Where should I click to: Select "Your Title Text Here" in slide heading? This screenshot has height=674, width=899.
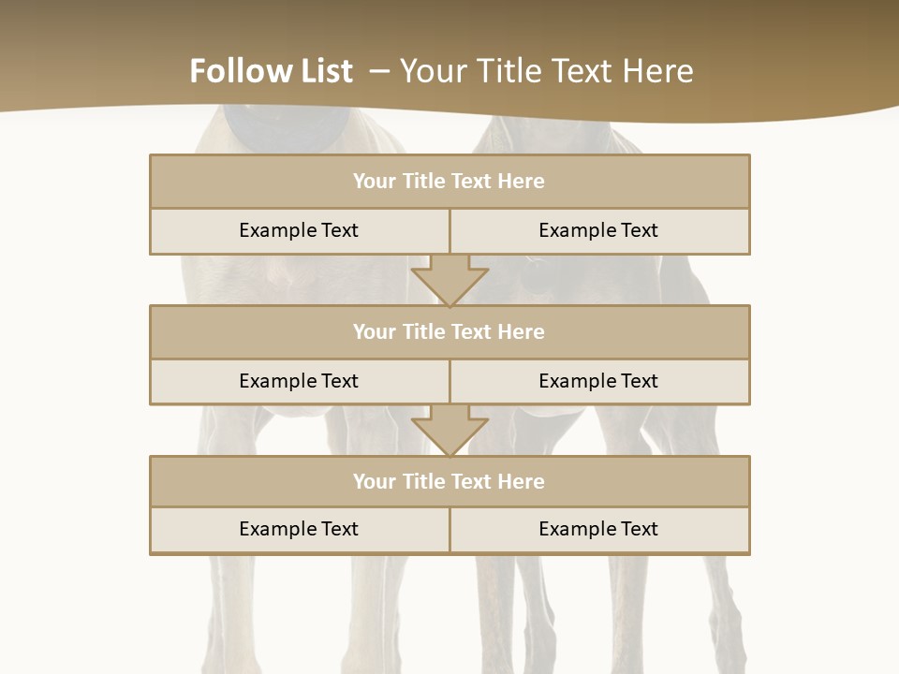coord(546,71)
